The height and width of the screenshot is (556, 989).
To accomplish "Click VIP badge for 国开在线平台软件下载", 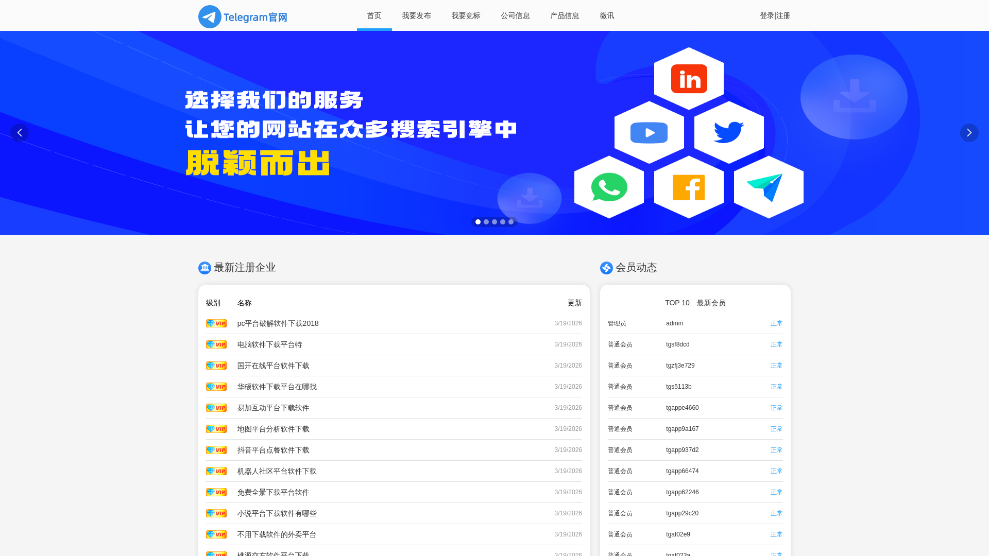I will point(216,366).
